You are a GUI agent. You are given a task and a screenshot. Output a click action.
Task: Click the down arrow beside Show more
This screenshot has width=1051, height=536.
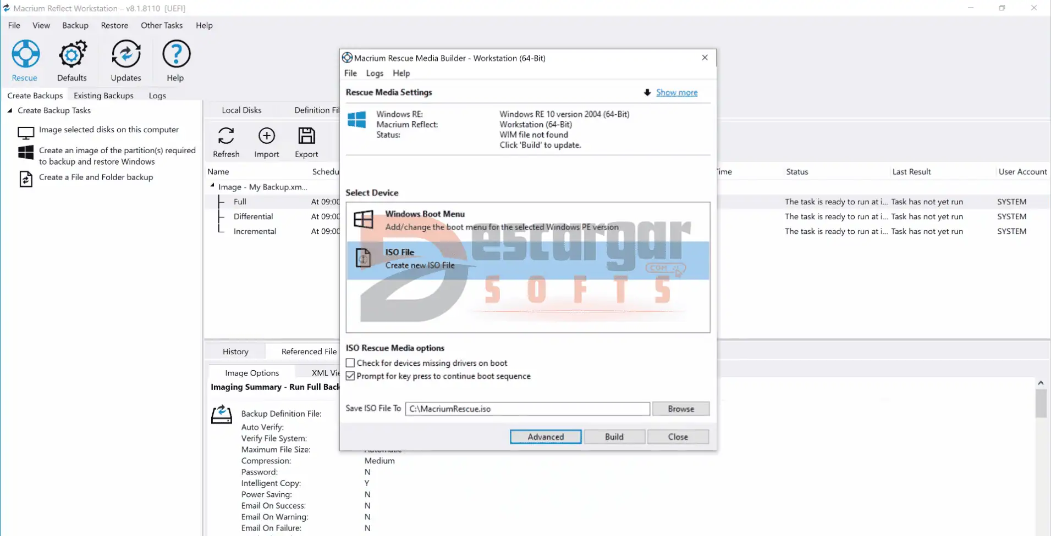tap(647, 92)
